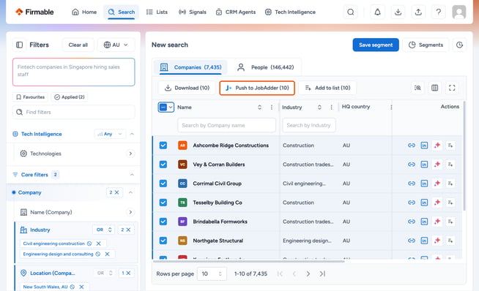
Task: Open Tech Intelligence nav item
Action: (x=290, y=12)
